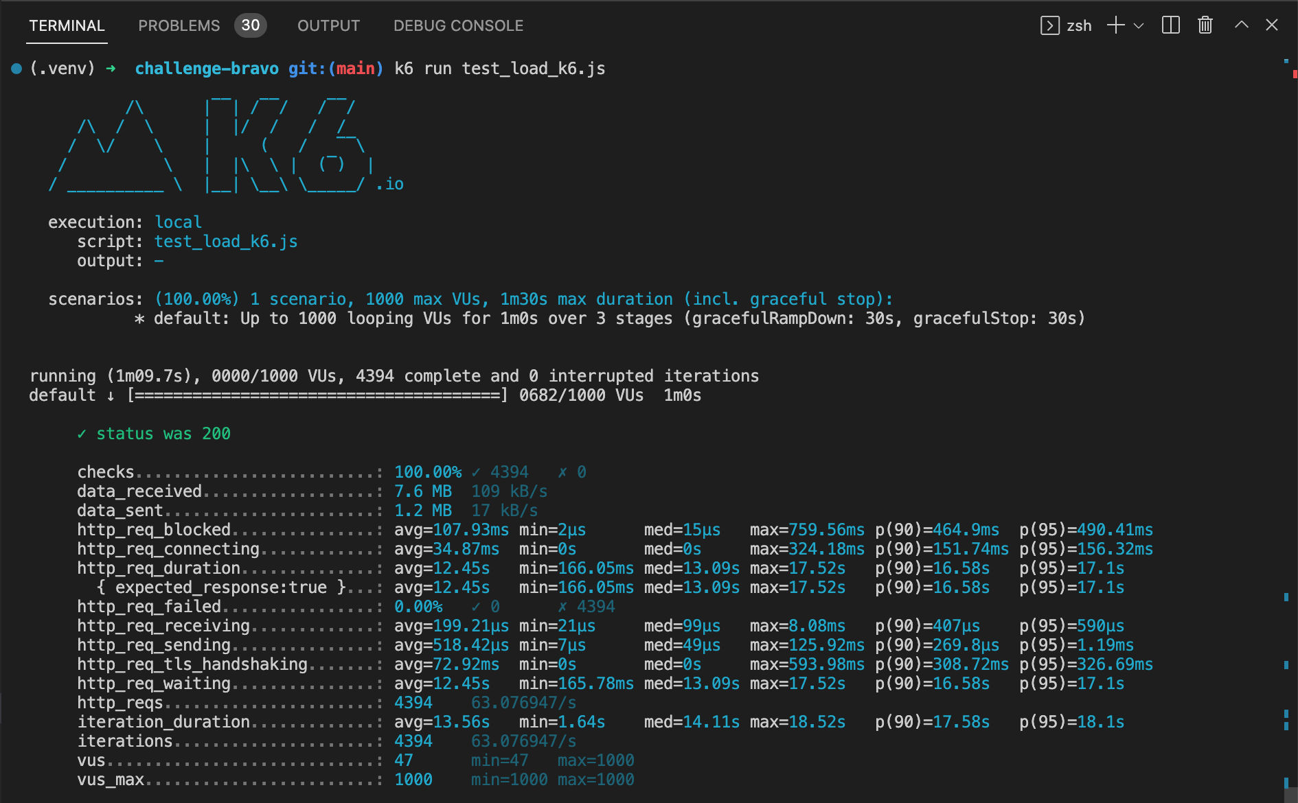The image size is (1298, 803).
Task: Click http_req_waiting min=165.78ms value
Action: (x=576, y=684)
